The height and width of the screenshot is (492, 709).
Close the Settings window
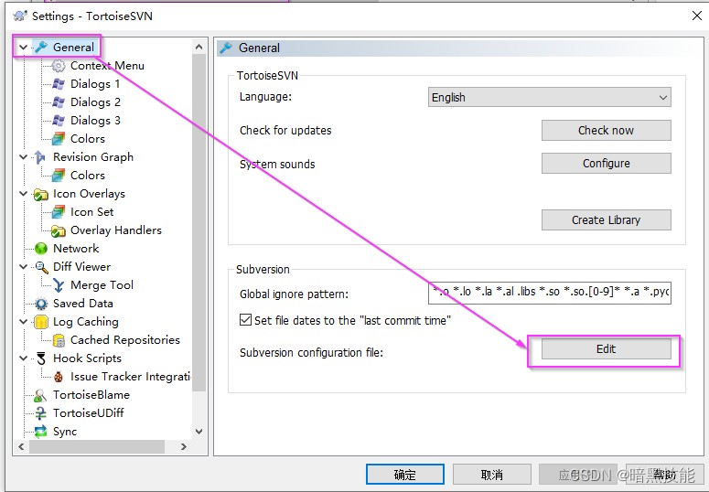point(697,16)
